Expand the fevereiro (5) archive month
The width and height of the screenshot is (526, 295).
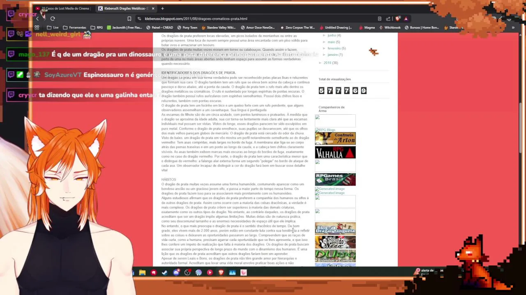tap(324, 48)
